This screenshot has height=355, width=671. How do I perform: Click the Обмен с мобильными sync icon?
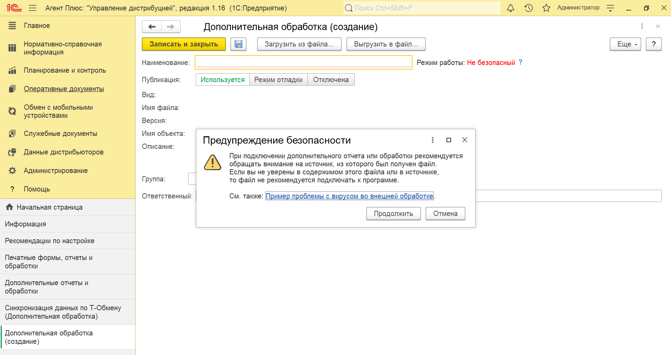click(x=12, y=111)
